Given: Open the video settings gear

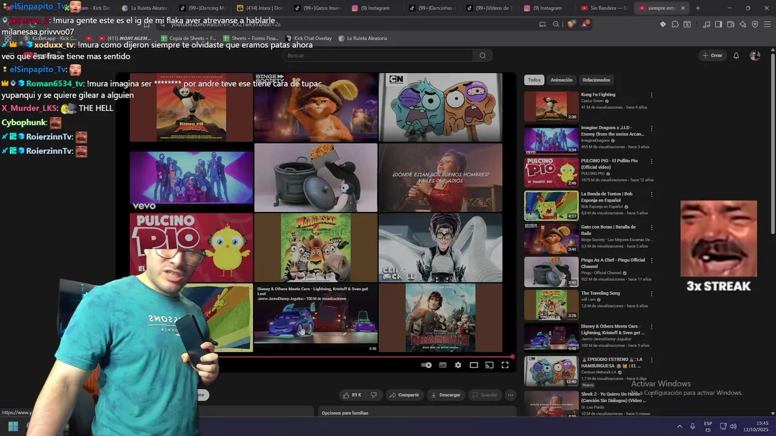Looking at the screenshot, I should tap(458, 365).
